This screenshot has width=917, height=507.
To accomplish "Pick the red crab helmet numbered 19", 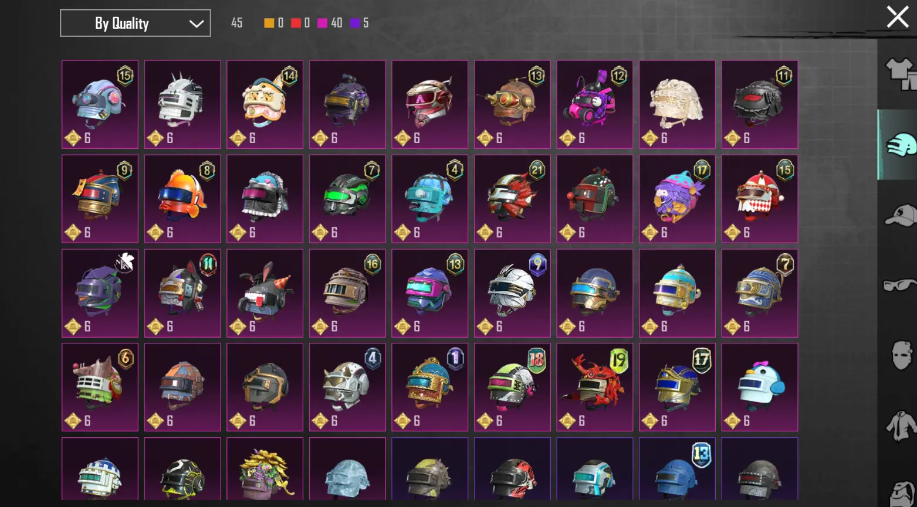I will tap(595, 387).
